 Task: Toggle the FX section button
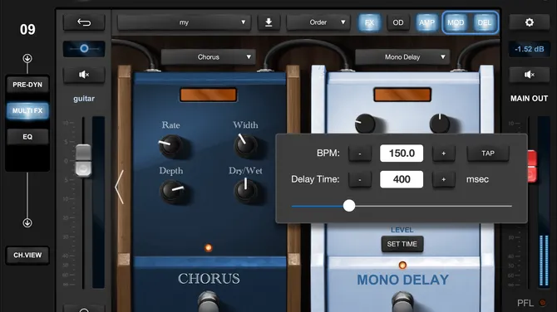(x=369, y=22)
